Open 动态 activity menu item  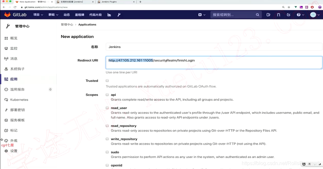tap(67, 15)
